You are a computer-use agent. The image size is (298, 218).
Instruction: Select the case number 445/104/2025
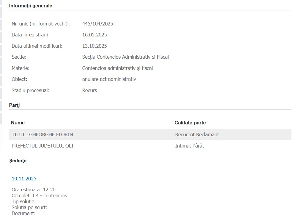pyautogui.click(x=97, y=24)
